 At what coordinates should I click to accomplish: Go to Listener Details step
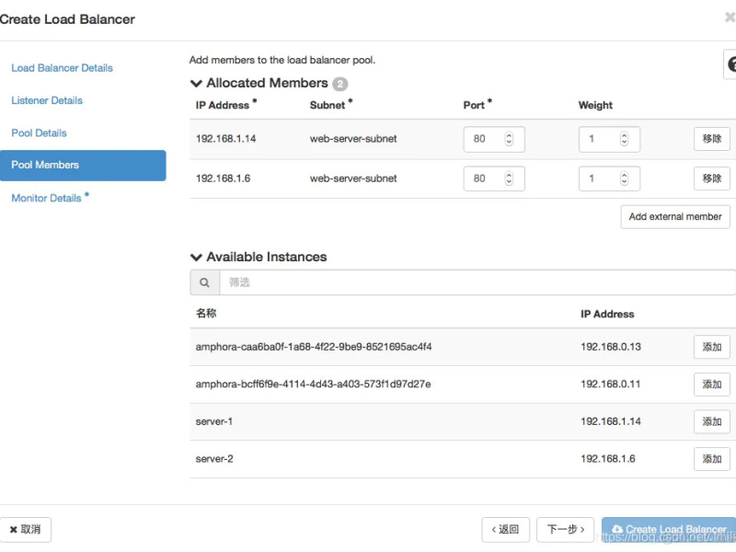pyautogui.click(x=47, y=100)
